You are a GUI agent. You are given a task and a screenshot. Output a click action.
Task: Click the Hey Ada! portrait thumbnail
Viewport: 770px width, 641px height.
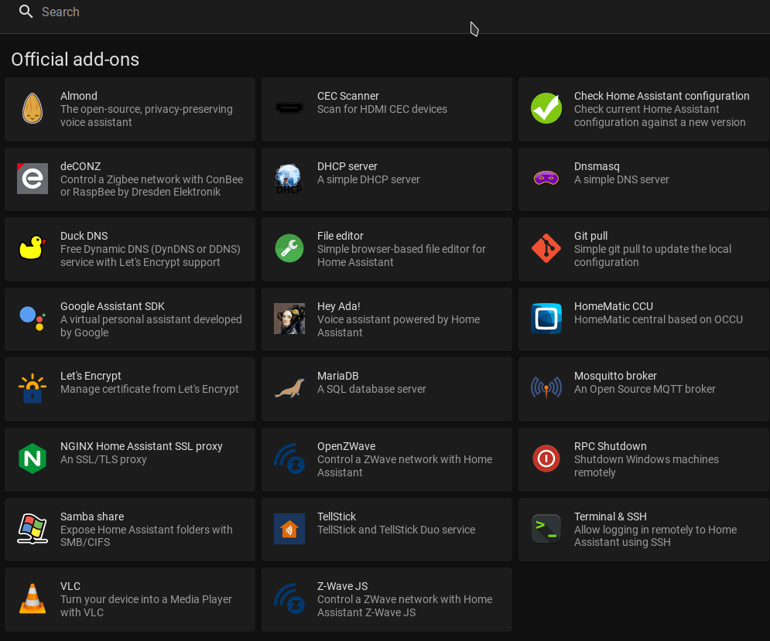289,319
